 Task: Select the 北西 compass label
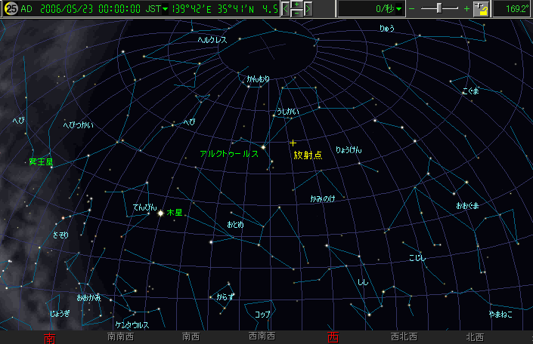[x=475, y=337]
